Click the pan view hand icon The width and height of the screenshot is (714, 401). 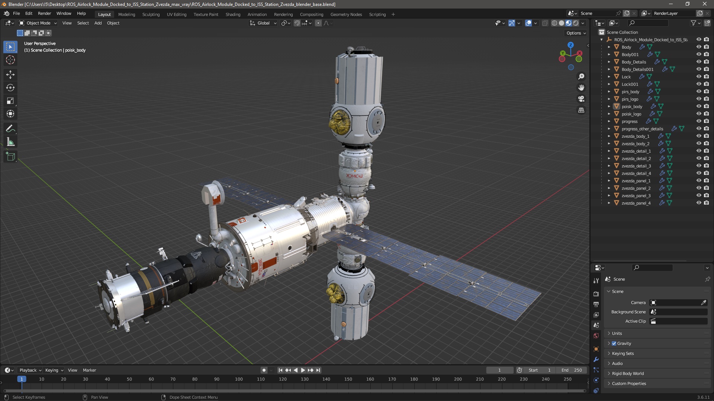point(581,88)
